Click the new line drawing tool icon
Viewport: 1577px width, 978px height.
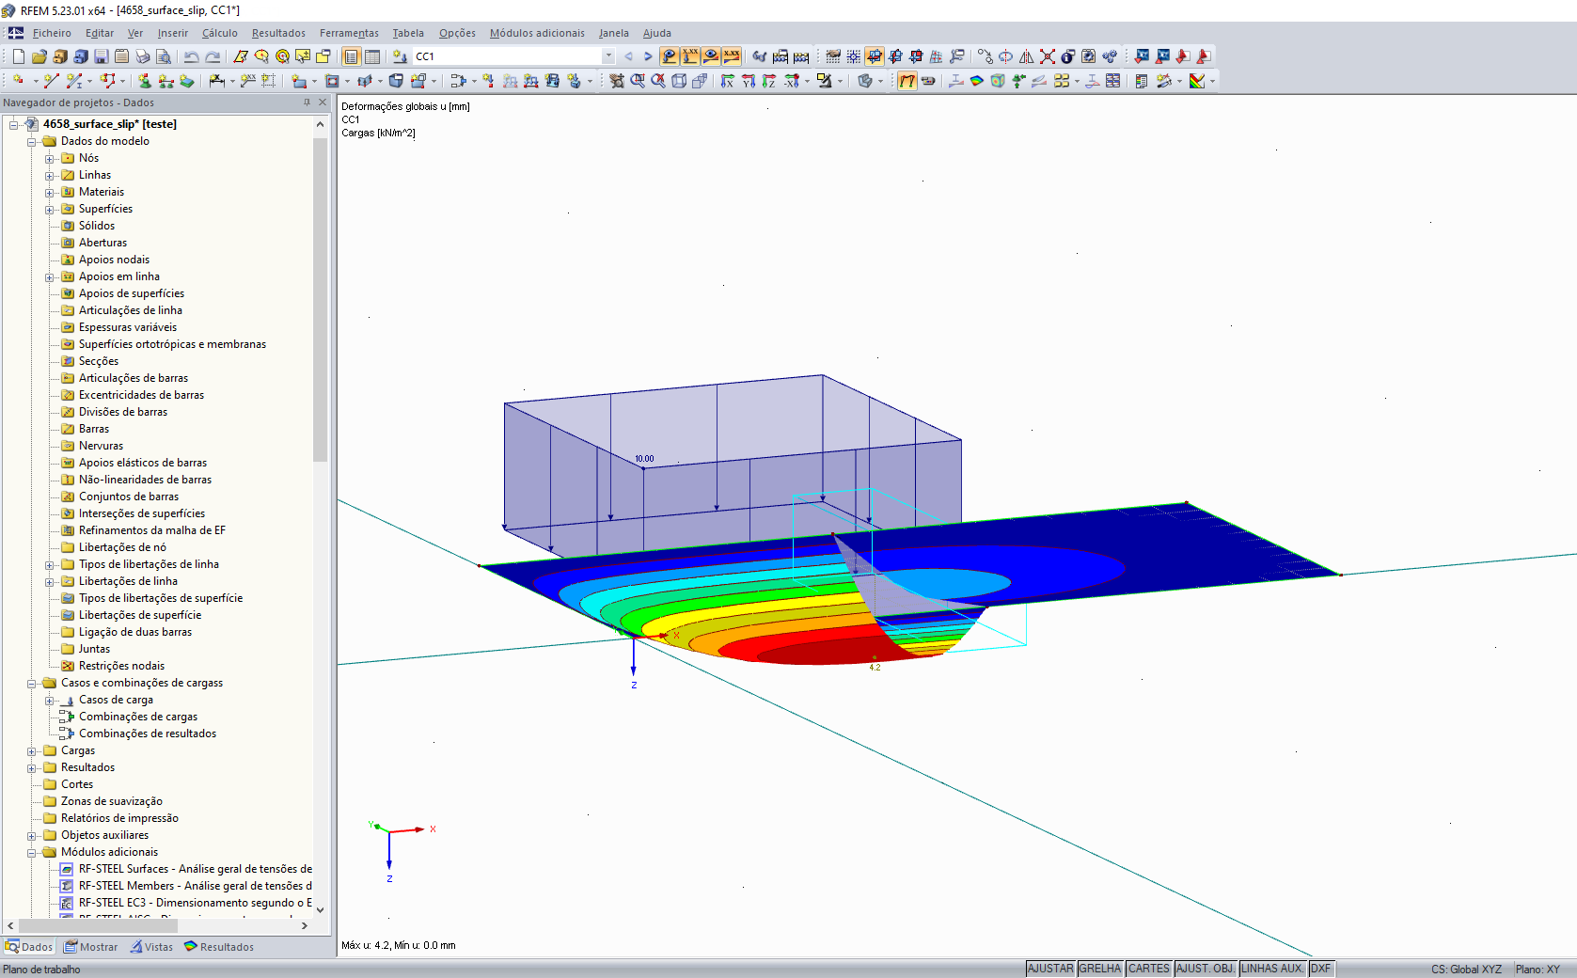pos(52,81)
